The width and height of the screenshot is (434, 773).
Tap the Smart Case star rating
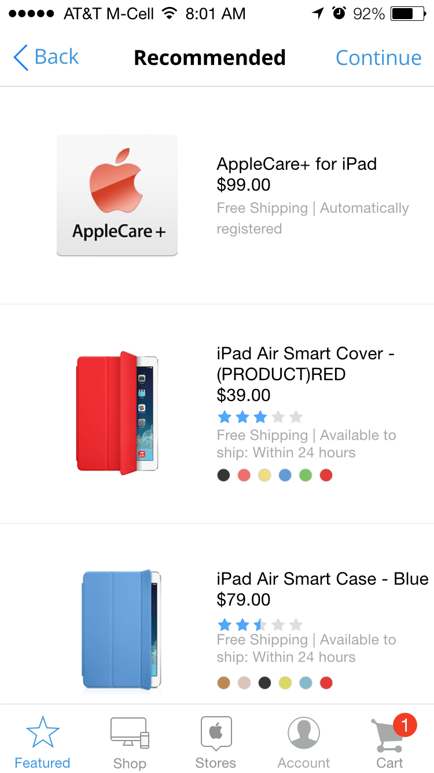[x=260, y=625]
